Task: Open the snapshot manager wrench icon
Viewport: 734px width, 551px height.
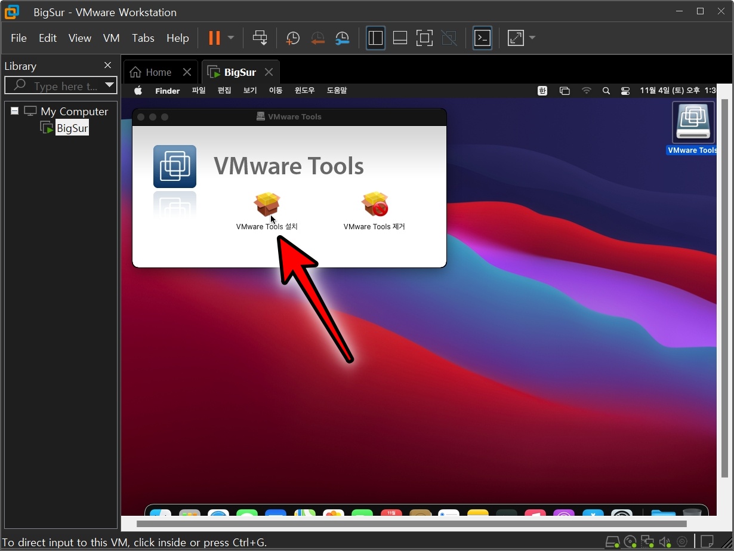Action: pyautogui.click(x=343, y=38)
